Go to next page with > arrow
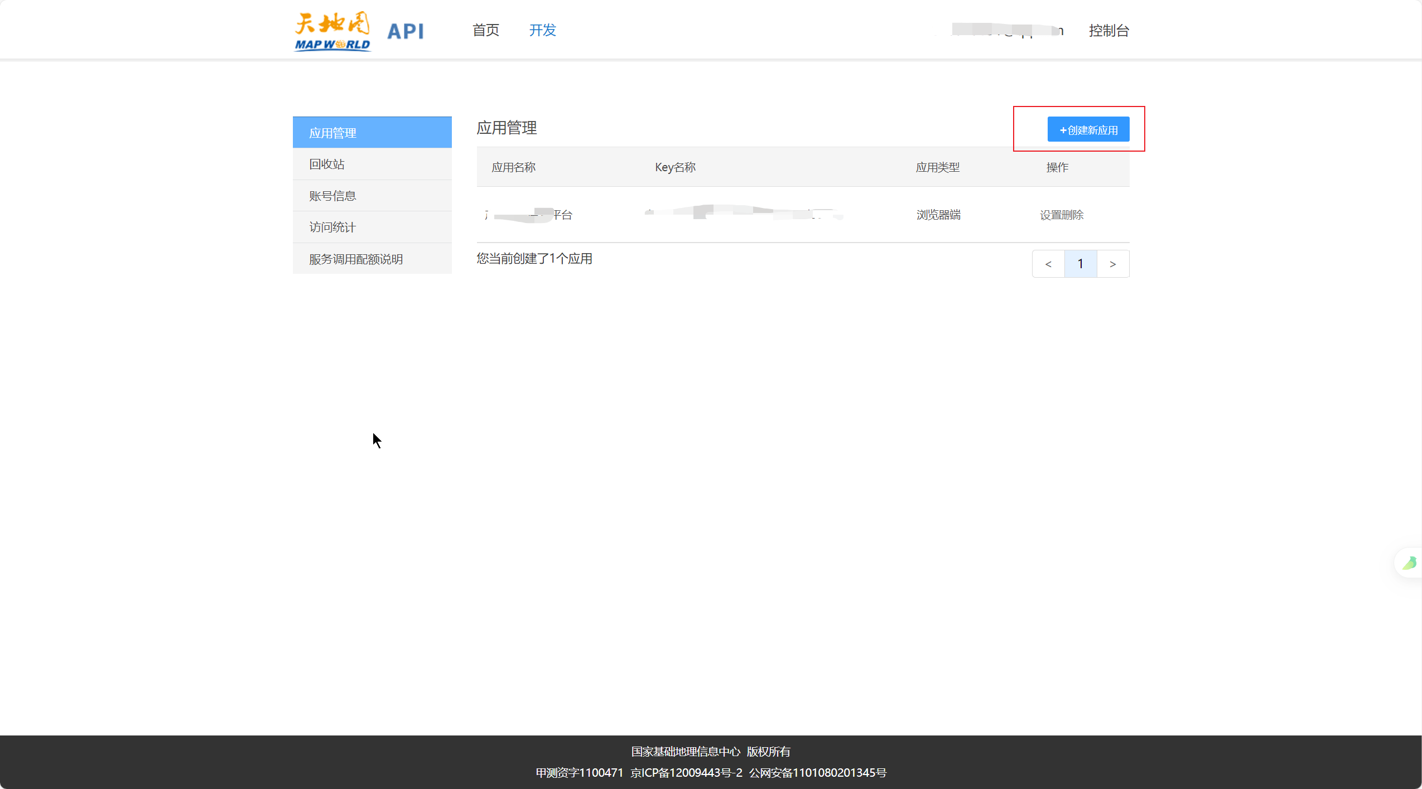 coord(1113,264)
